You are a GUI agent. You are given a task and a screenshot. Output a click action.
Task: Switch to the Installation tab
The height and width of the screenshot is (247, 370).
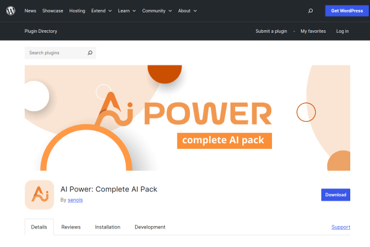[107, 227]
